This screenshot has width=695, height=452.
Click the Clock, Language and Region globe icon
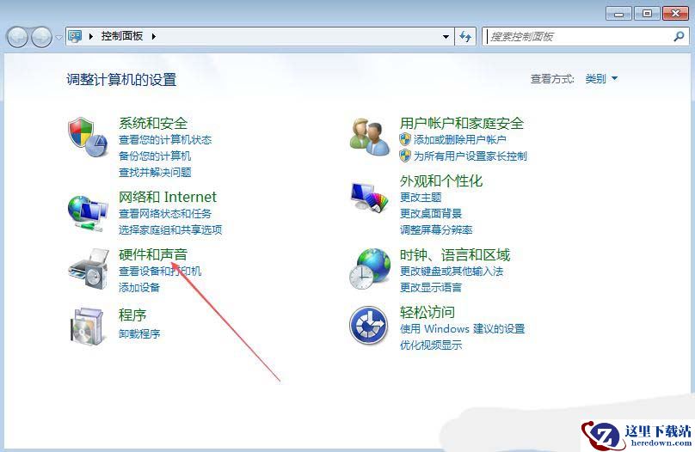click(x=370, y=269)
